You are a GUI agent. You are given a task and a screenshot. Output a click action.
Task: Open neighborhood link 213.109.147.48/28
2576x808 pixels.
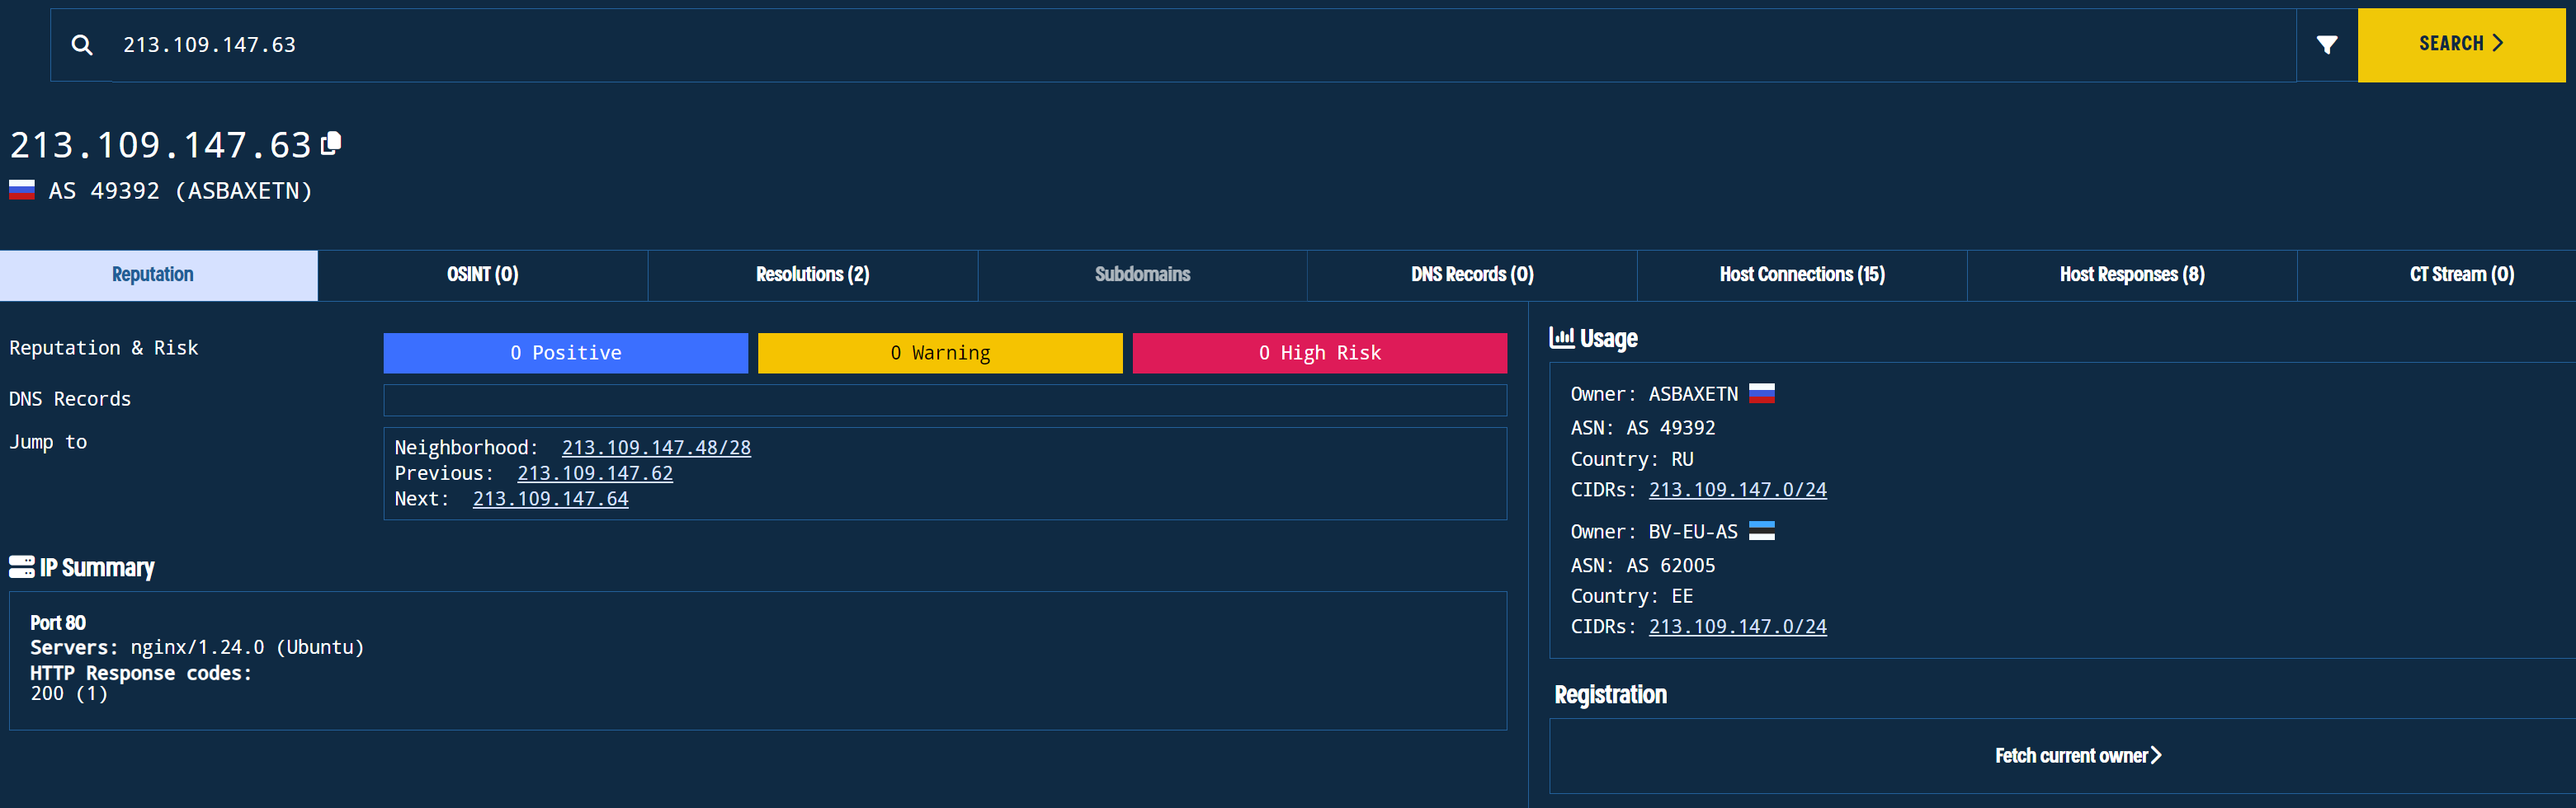point(656,448)
